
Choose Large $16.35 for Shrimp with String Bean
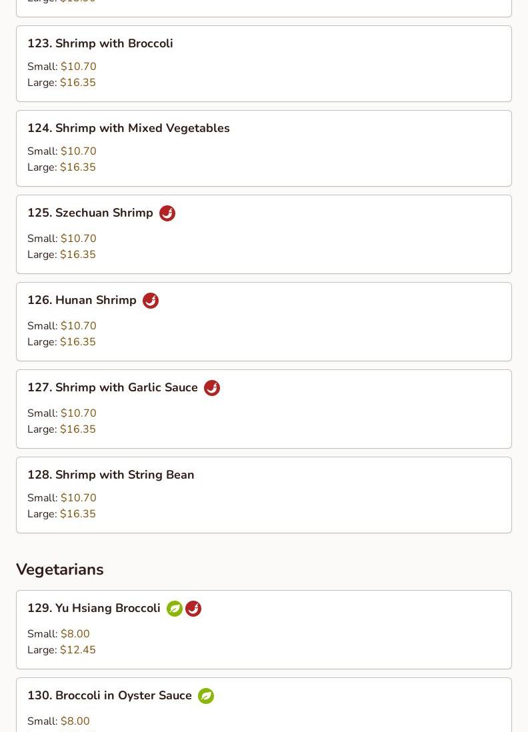61,513
